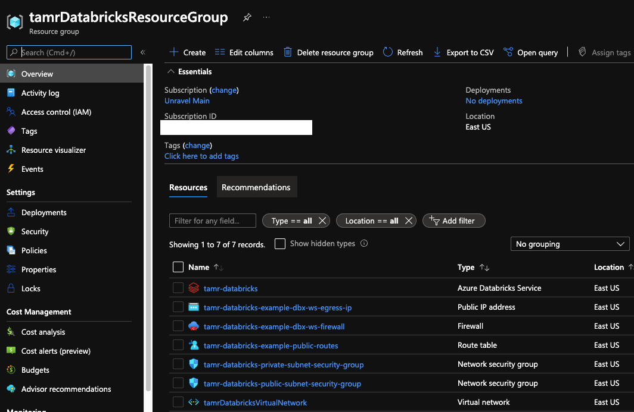The image size is (634, 412).
Task: Enable Show hidden types
Action: [280, 243]
